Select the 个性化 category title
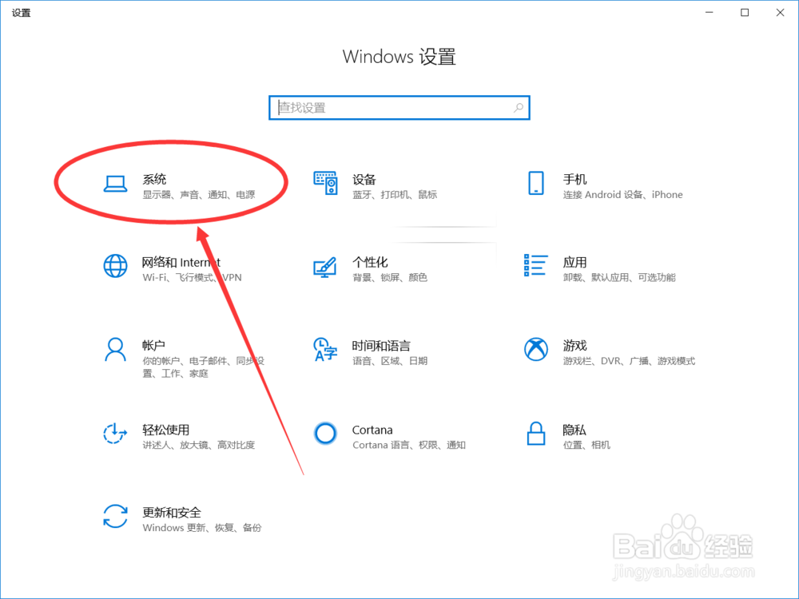The image size is (799, 599). point(371,262)
